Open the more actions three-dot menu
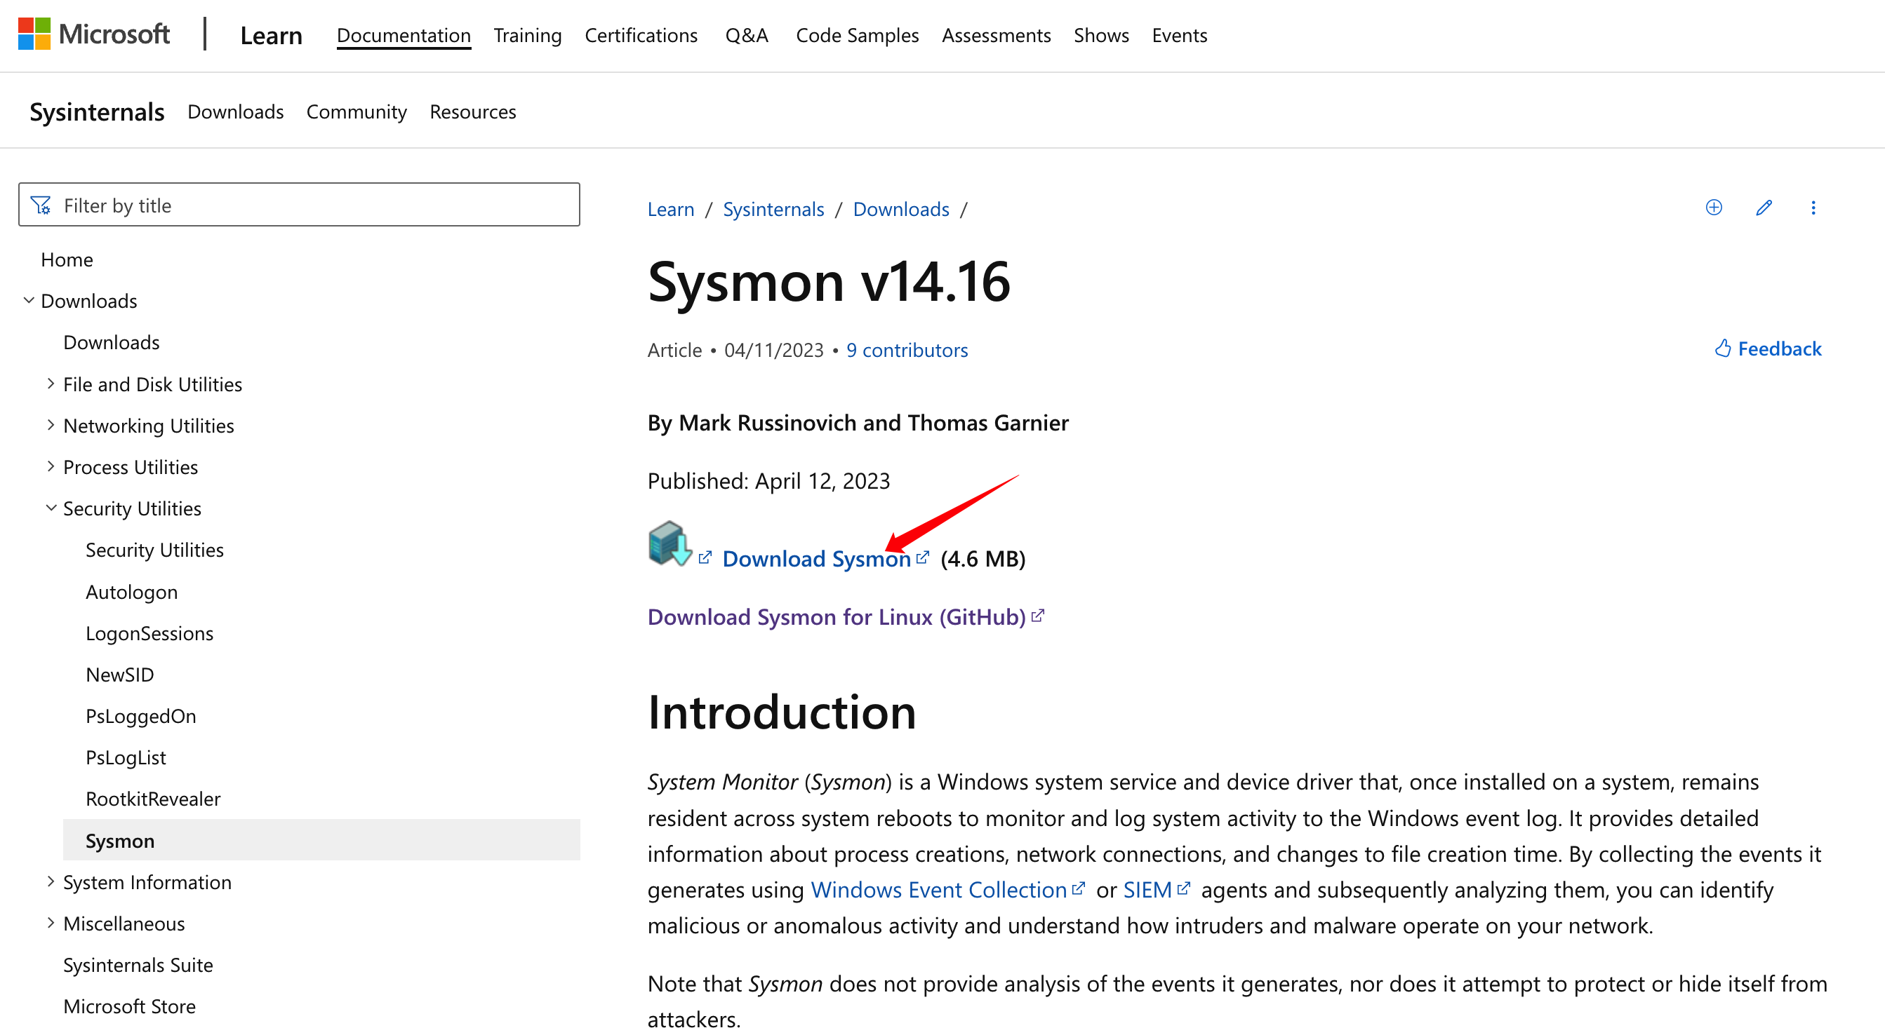The image size is (1885, 1035). [1813, 208]
